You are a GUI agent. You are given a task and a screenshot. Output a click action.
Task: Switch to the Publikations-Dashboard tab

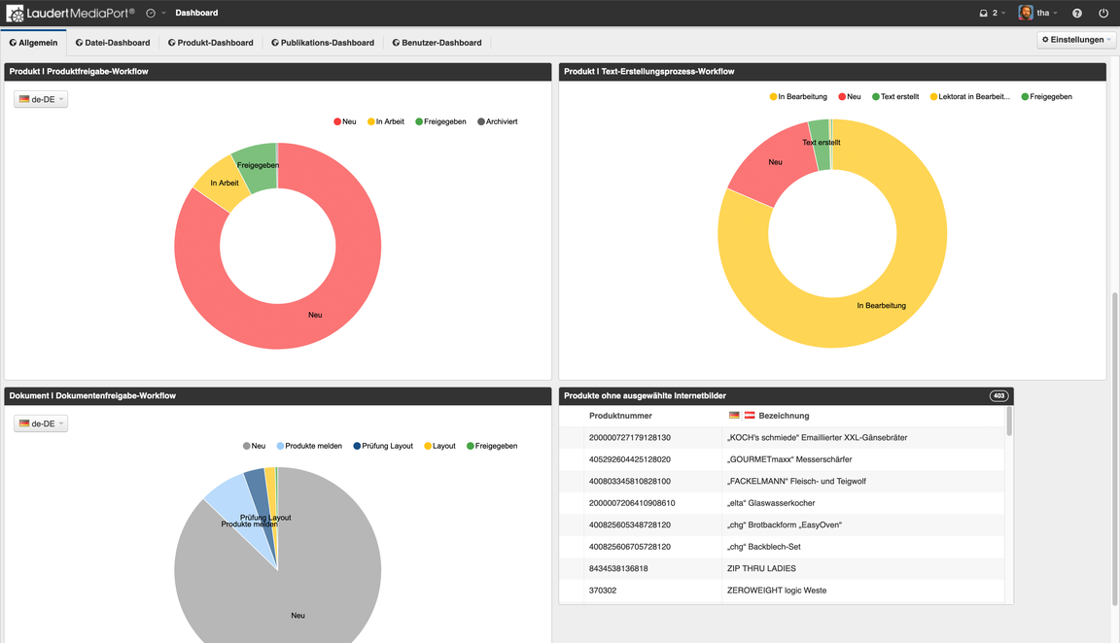[323, 43]
